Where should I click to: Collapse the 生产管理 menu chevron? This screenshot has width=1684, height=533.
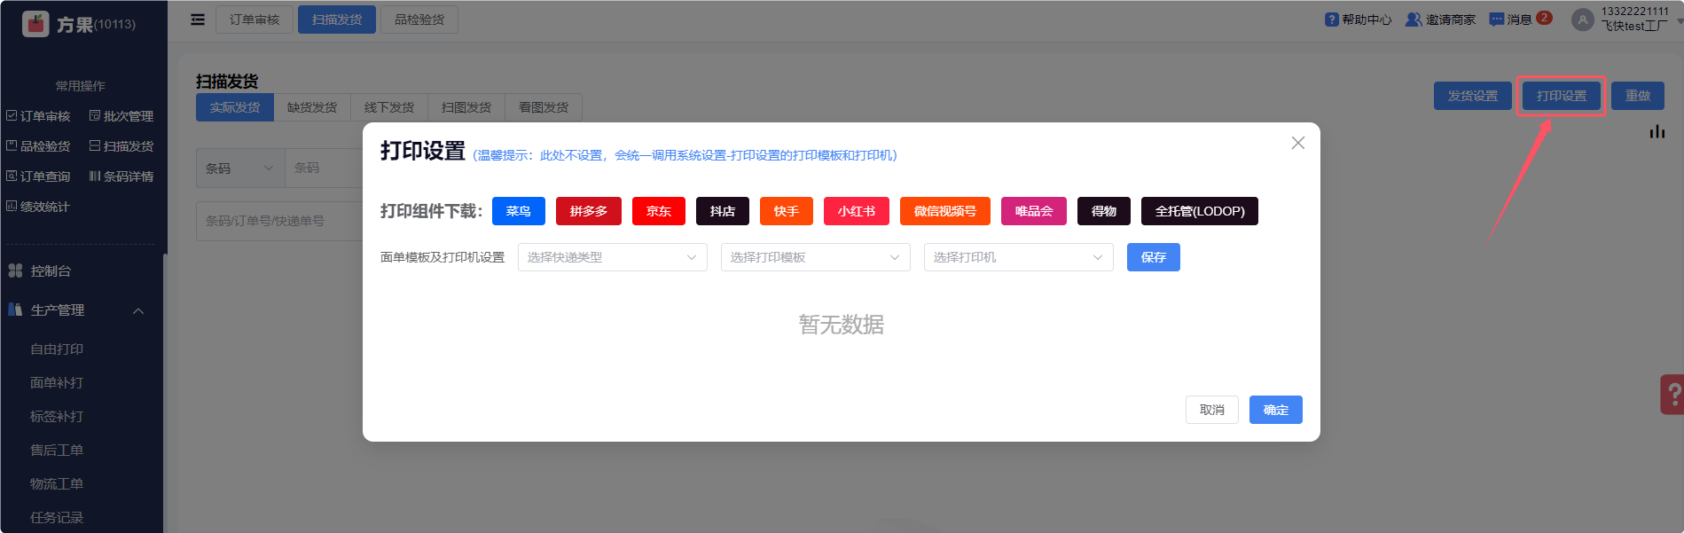click(138, 310)
